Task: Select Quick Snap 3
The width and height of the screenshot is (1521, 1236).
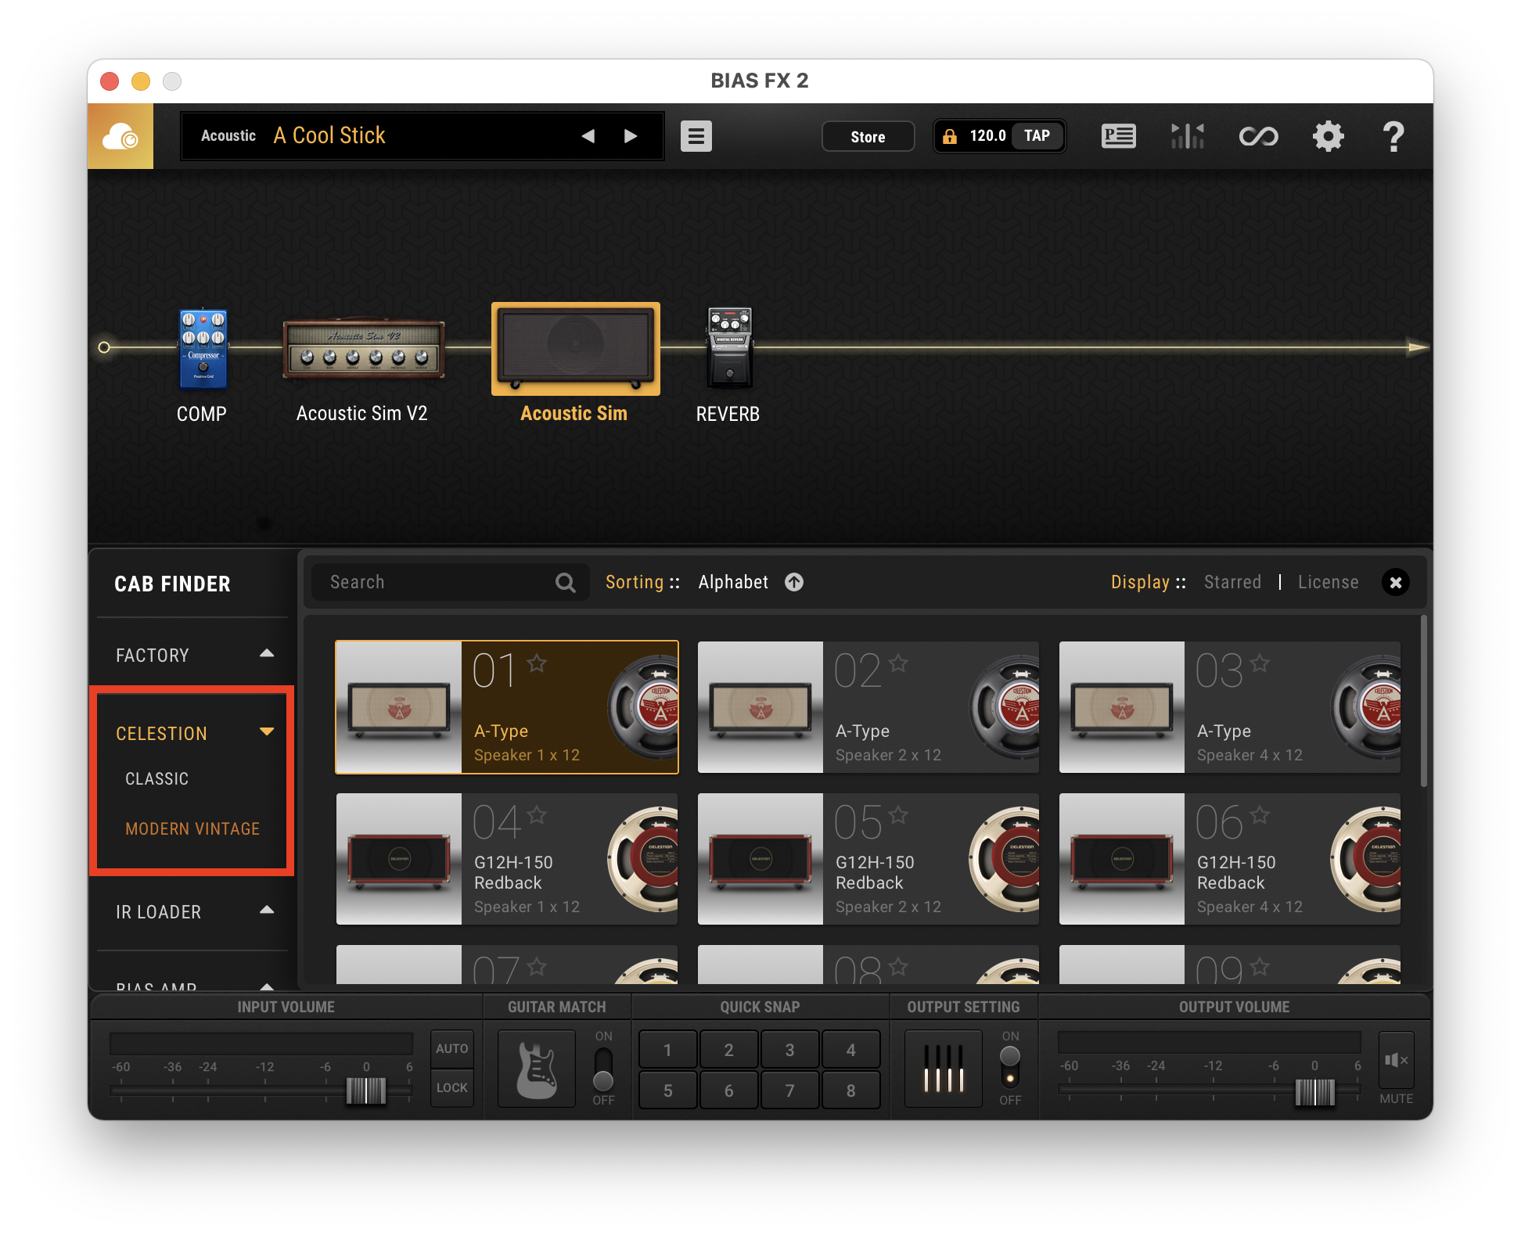Action: [x=789, y=1050]
